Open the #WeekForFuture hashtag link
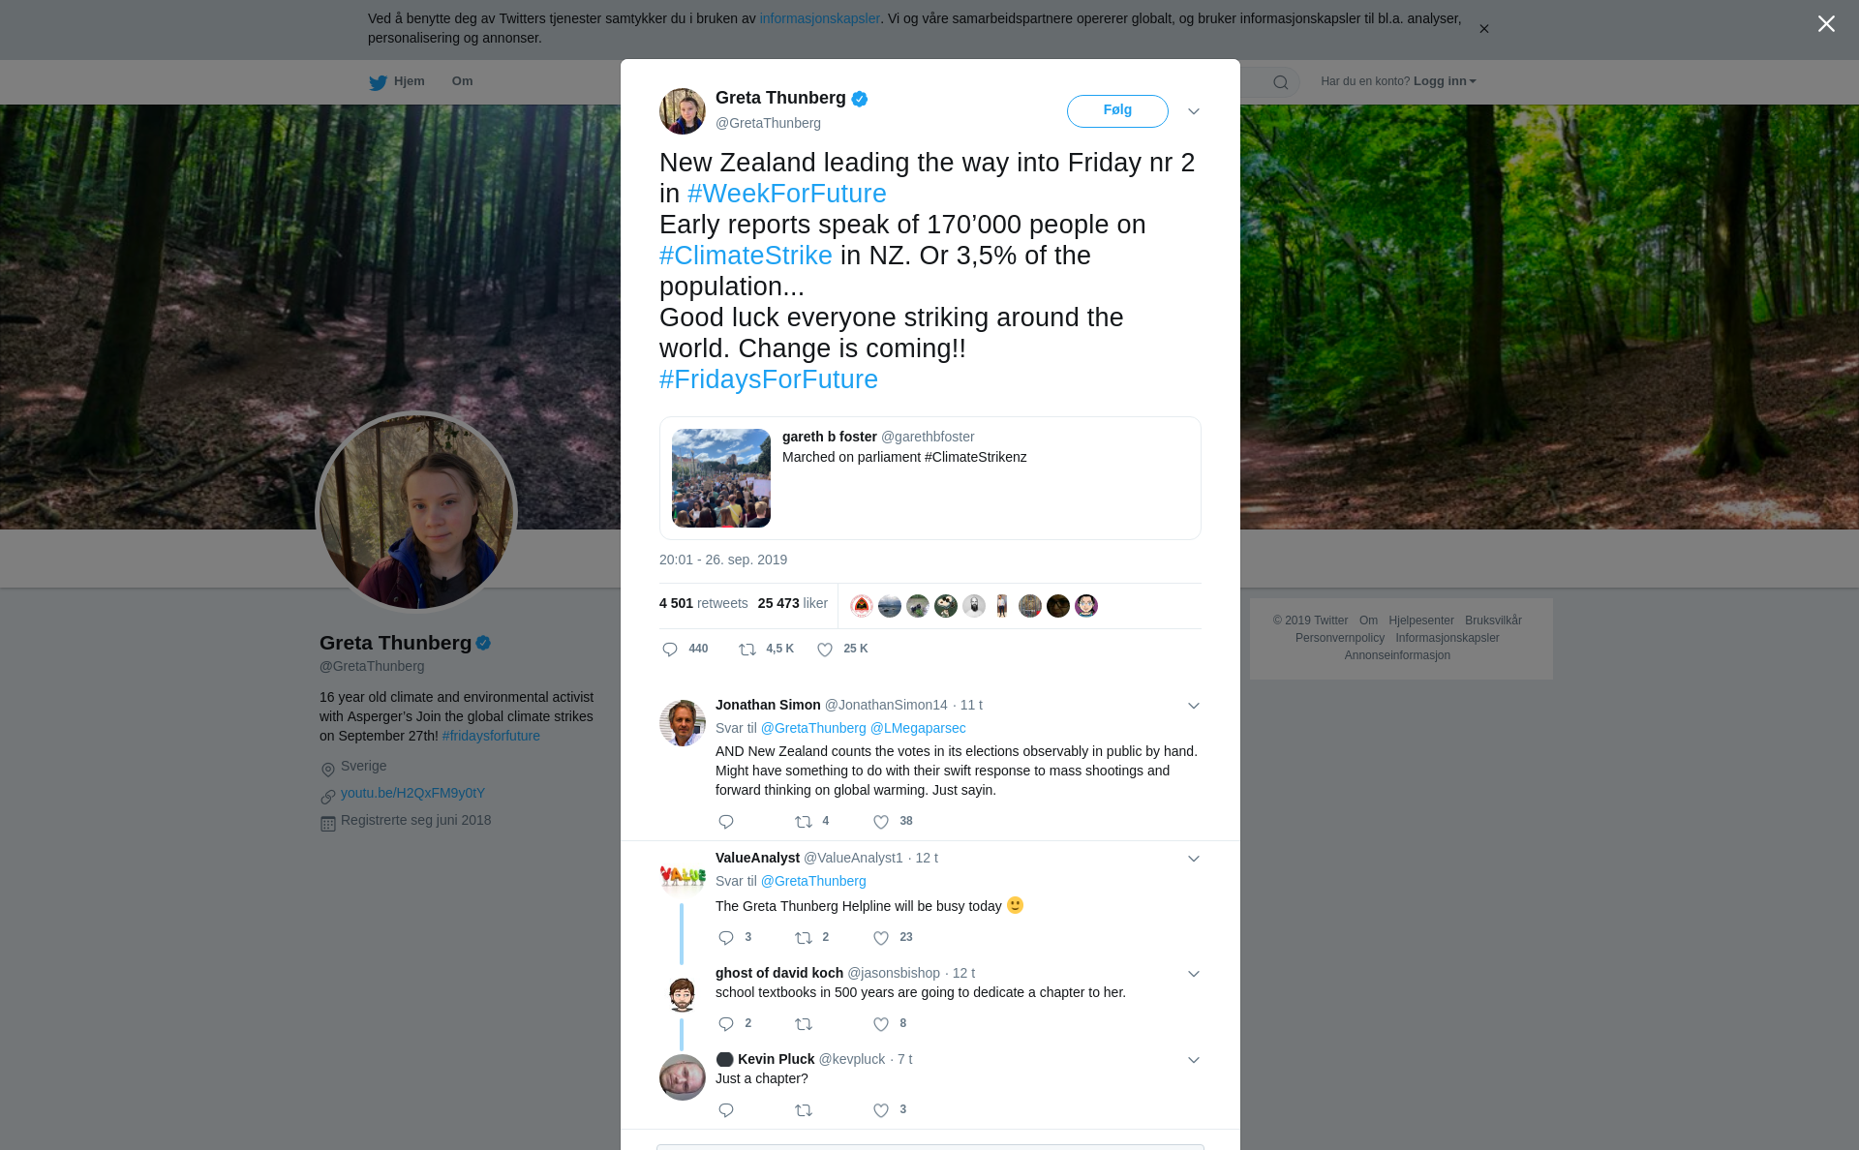The width and height of the screenshot is (1859, 1150). coord(786,194)
